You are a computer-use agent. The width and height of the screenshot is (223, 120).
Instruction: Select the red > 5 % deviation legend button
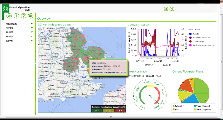coord(120,110)
